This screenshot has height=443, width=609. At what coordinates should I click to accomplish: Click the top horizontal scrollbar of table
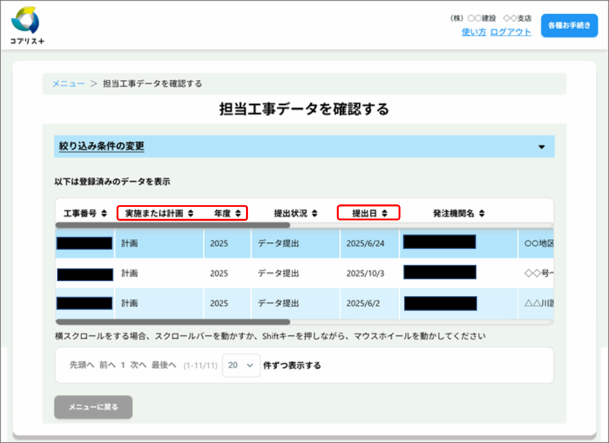click(172, 226)
